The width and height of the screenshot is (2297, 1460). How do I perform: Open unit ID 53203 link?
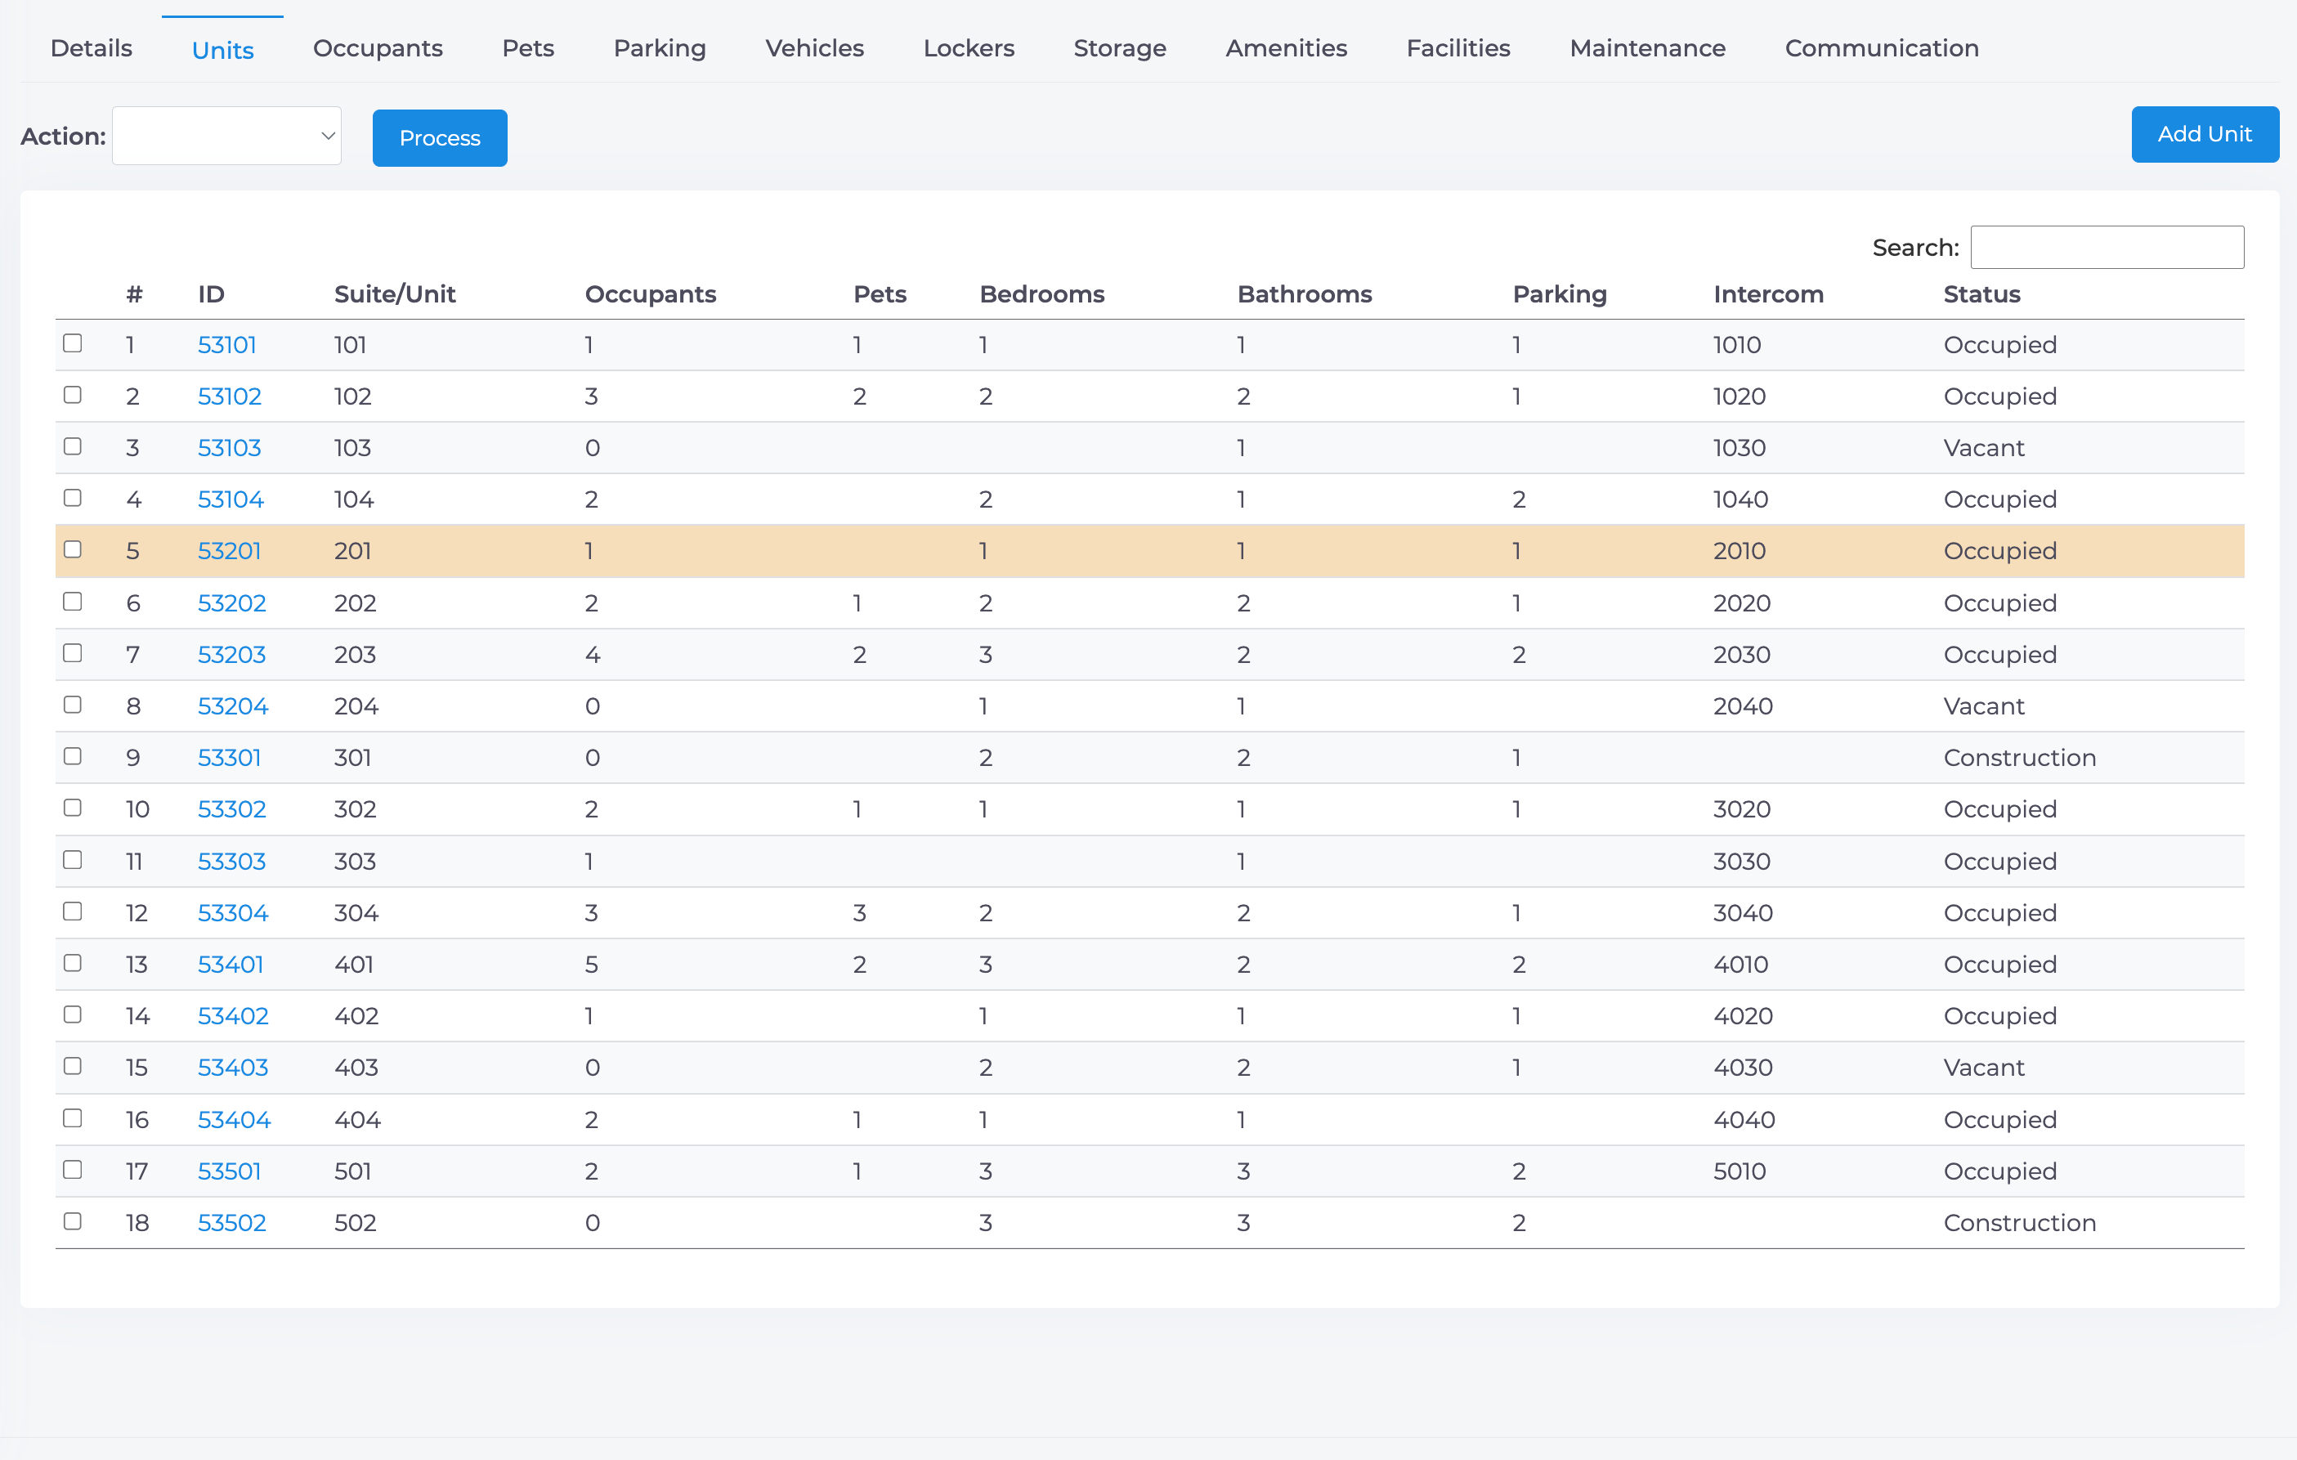pos(232,655)
